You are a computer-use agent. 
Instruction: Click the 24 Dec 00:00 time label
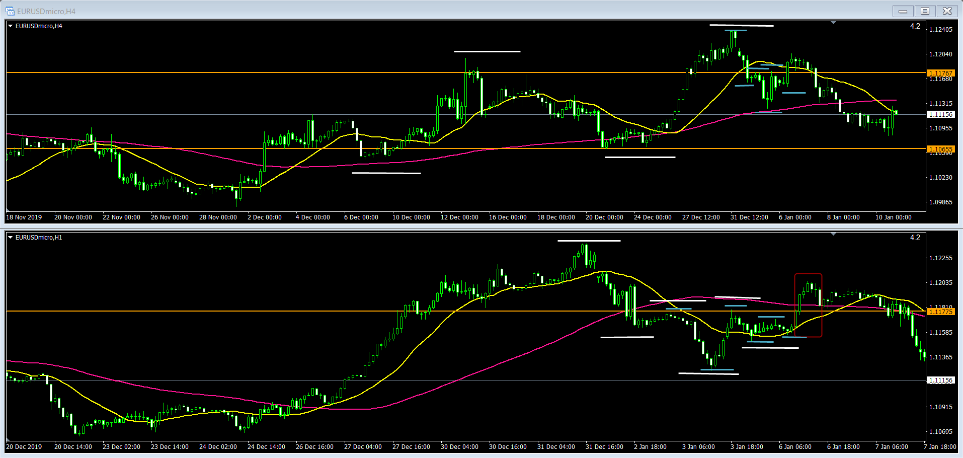point(653,217)
